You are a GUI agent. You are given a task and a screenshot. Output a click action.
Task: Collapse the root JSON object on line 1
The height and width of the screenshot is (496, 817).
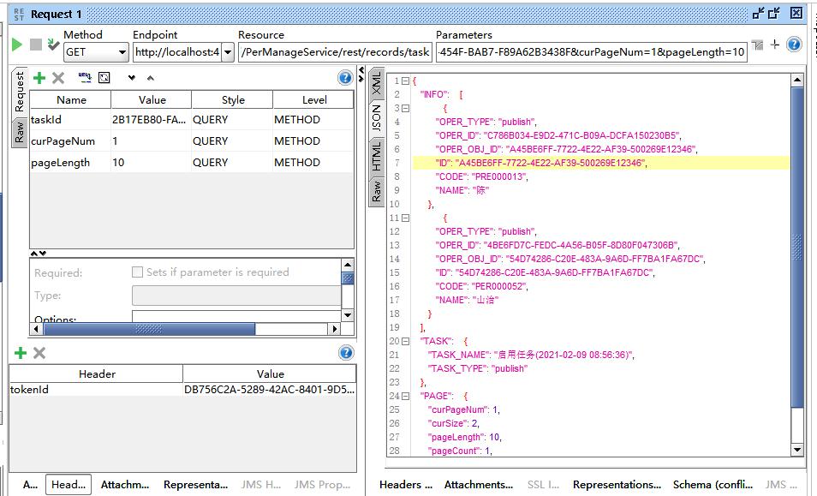(405, 81)
